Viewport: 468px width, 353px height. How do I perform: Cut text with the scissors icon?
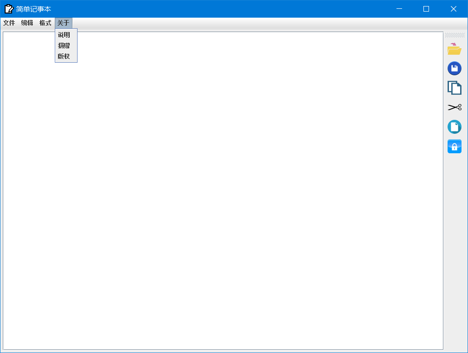coord(455,107)
